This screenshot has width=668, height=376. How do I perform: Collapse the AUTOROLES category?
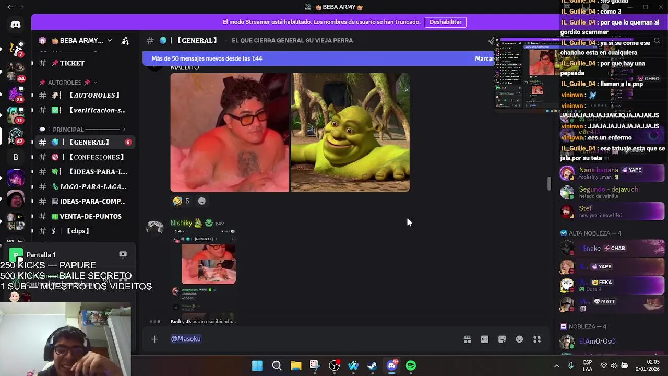pos(68,83)
